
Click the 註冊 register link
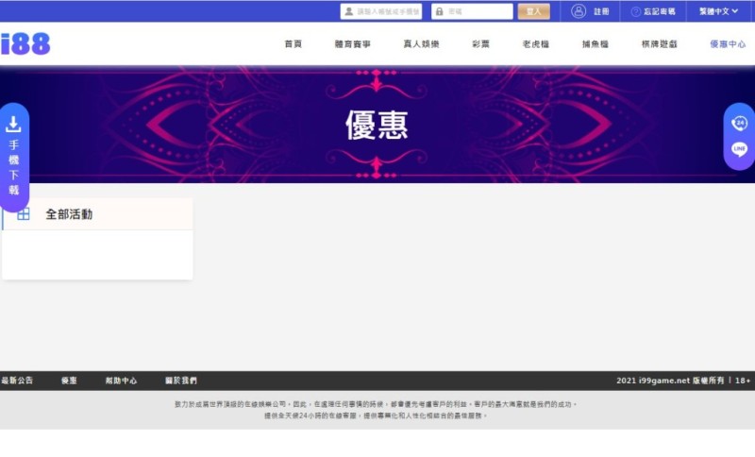(601, 11)
